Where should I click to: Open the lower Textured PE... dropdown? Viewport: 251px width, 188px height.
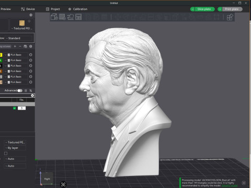(x=15, y=142)
